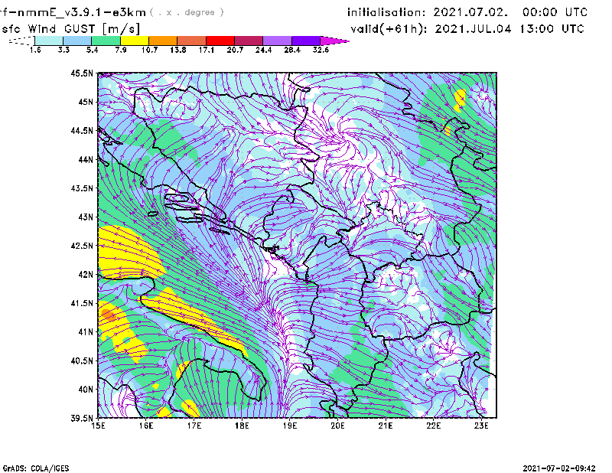The width and height of the screenshot is (612, 473).
Task: Click the 43N latitude label
Action: coord(86,217)
